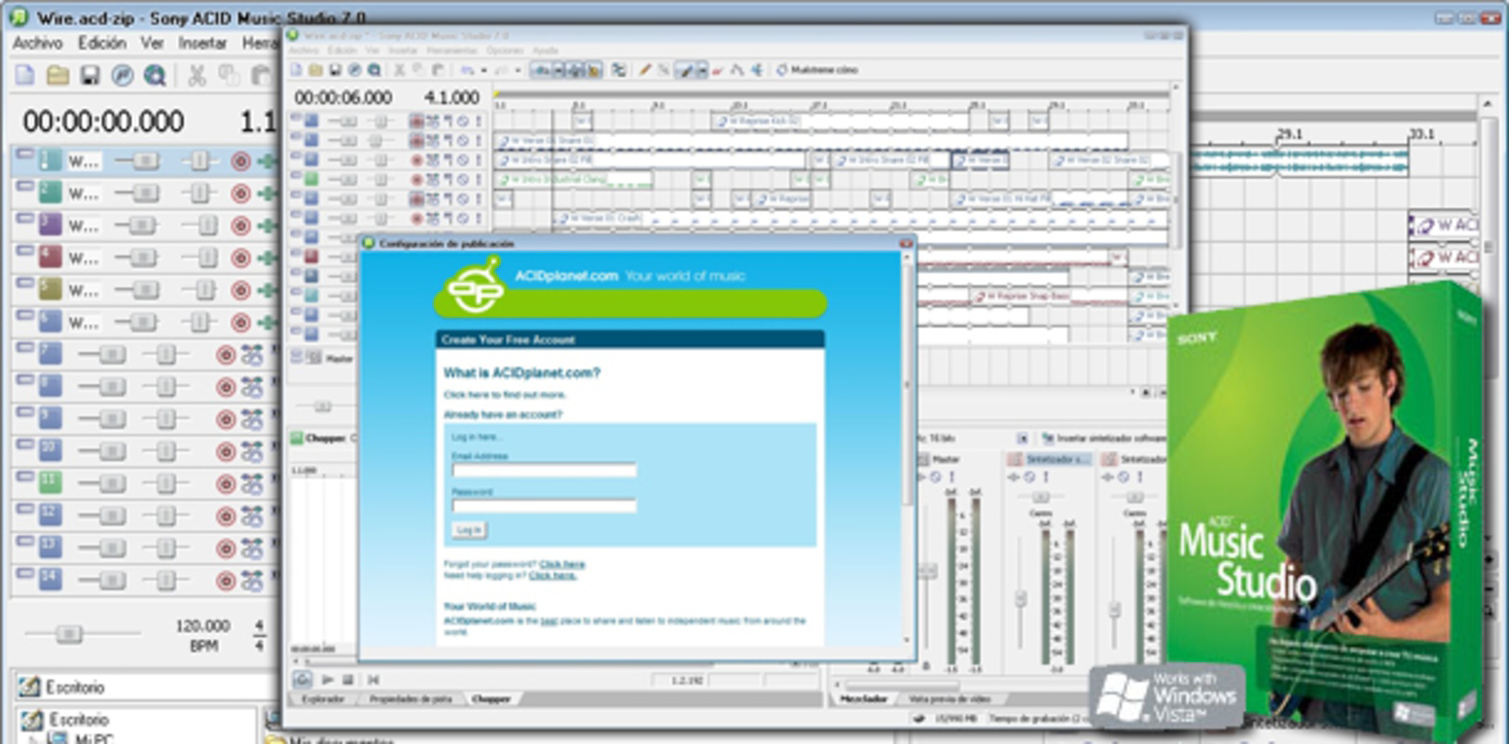Click Master fader in Mezclador panel
This screenshot has width=1509, height=744.
point(927,571)
